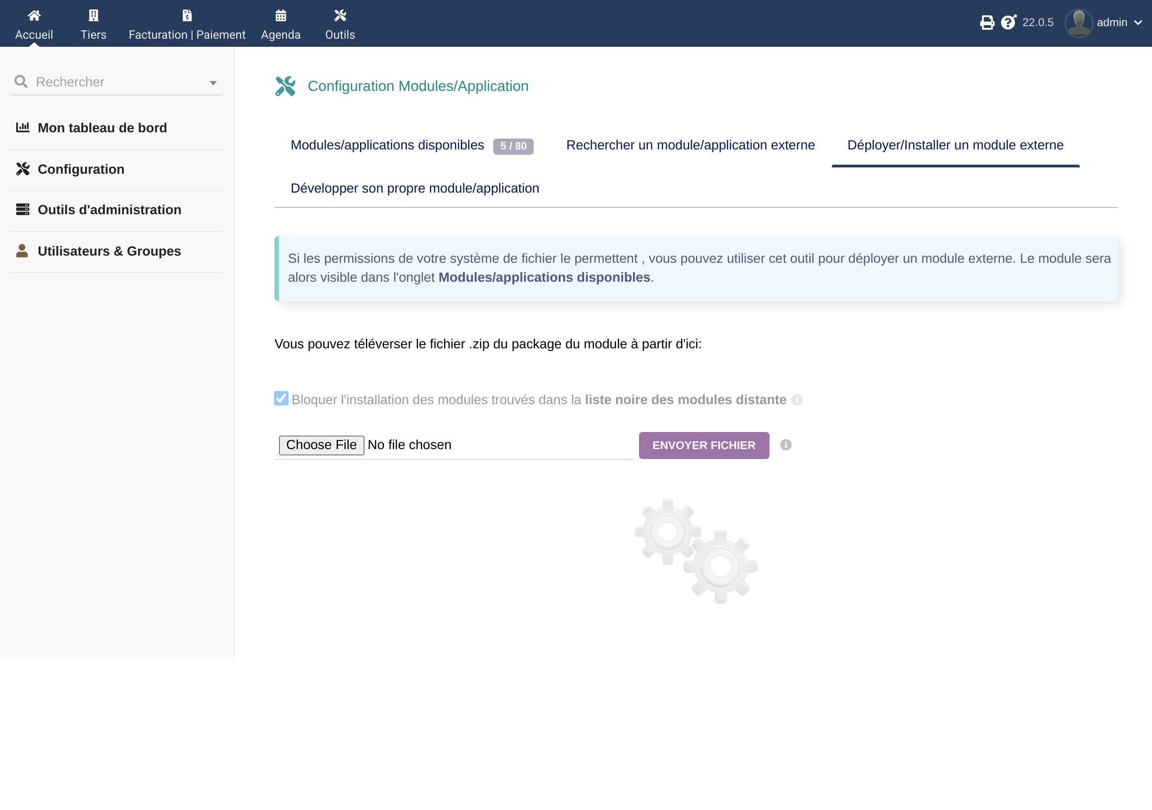The image size is (1152, 810).
Task: Open Utilisateurs & Groupes sidebar link
Action: coord(109,251)
